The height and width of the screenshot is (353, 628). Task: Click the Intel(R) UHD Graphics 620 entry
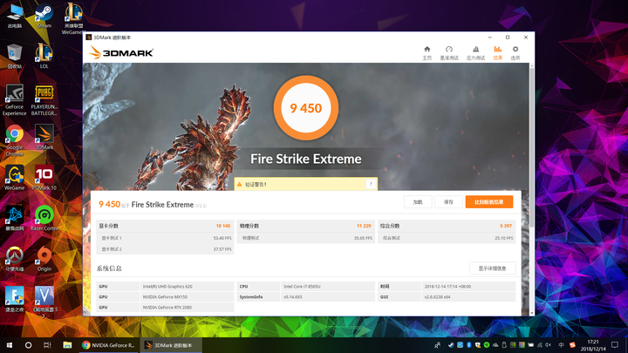pyautogui.click(x=167, y=287)
